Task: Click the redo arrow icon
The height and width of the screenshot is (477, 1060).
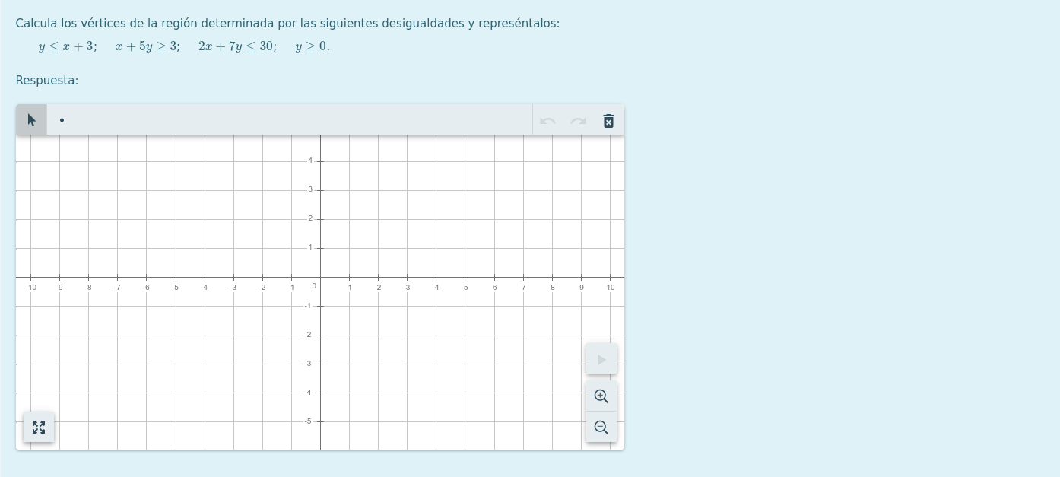Action: pyautogui.click(x=579, y=121)
